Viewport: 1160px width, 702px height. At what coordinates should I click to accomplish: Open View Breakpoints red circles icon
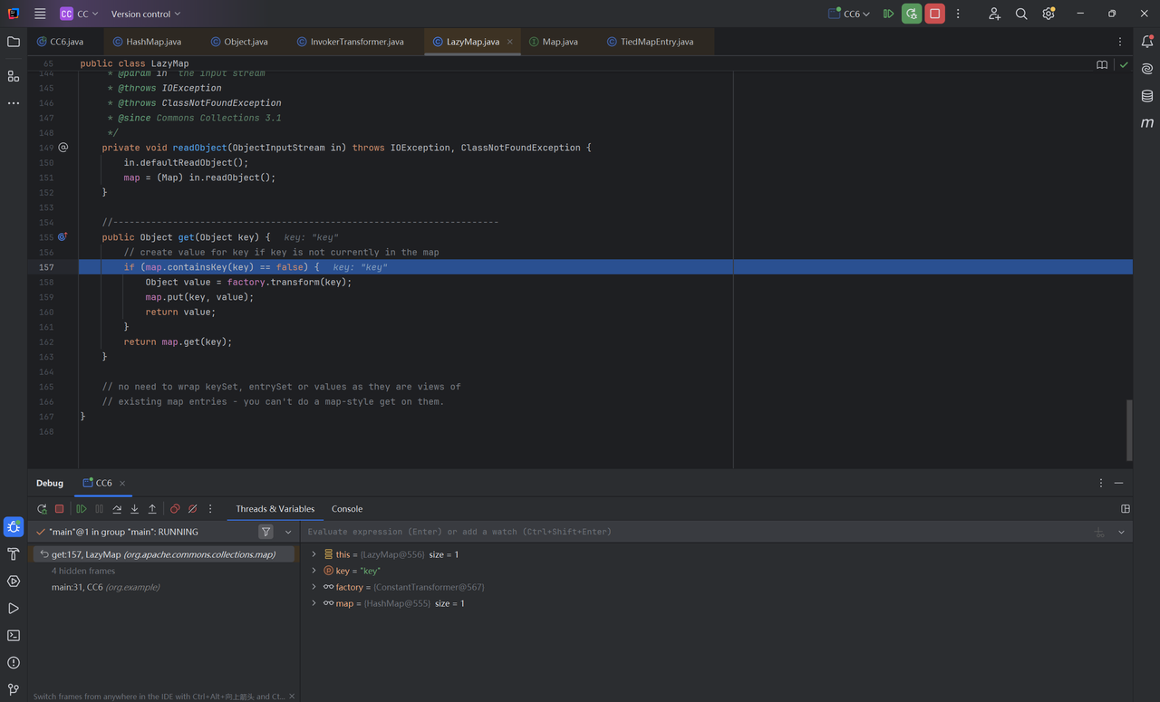[x=175, y=509]
